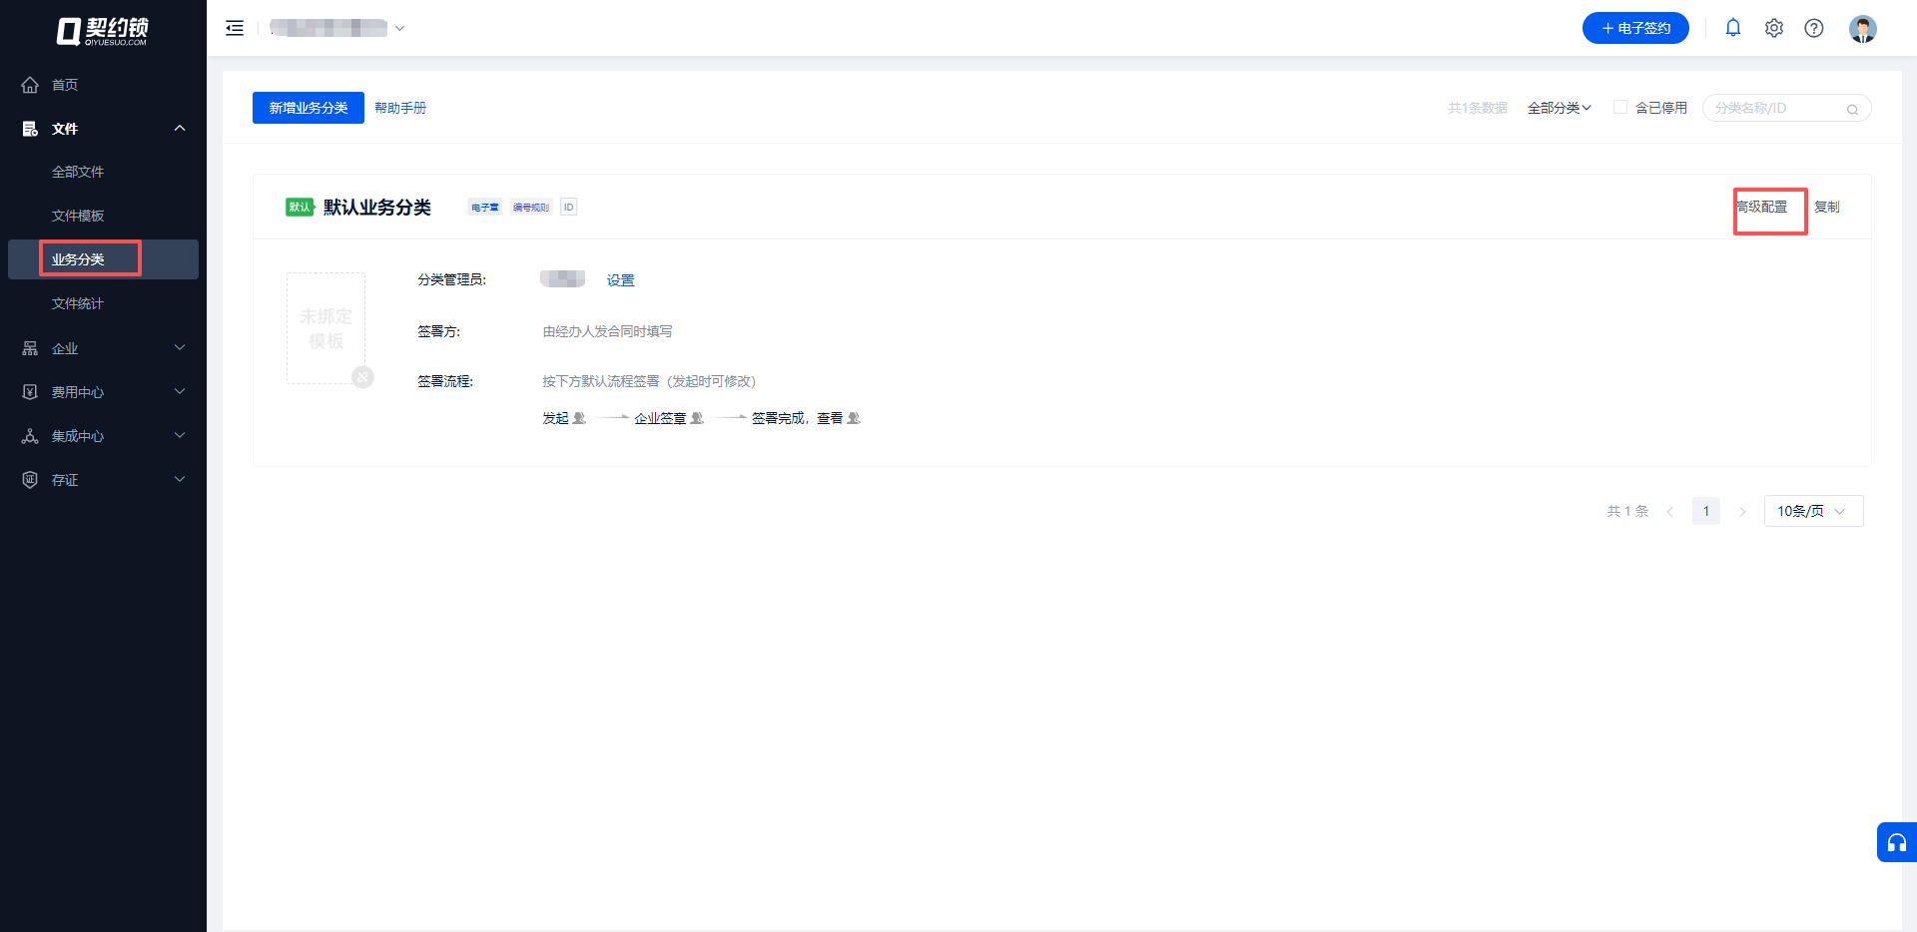1917x932 pixels.
Task: Click the ID tag icon
Action: (x=568, y=207)
